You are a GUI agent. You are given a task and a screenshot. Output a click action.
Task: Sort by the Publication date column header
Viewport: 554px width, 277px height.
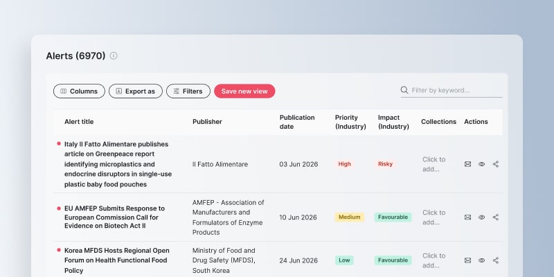[x=297, y=122]
